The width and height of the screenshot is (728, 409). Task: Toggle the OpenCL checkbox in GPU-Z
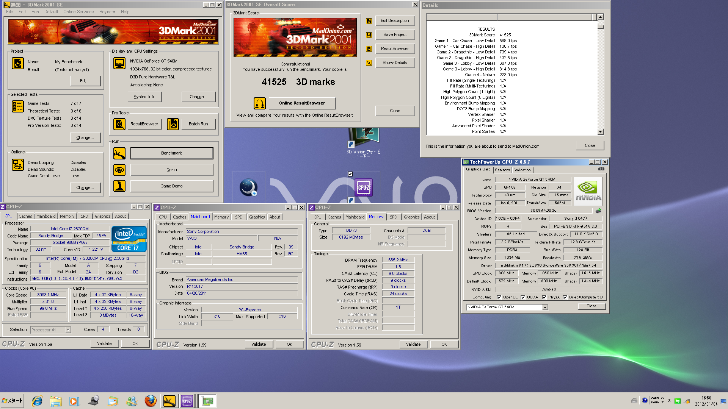tap(499, 297)
